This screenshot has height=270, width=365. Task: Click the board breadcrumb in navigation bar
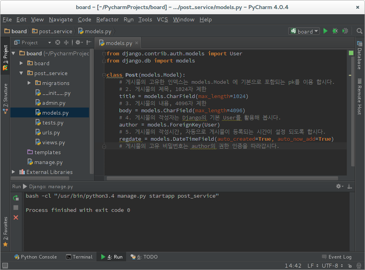[16, 31]
